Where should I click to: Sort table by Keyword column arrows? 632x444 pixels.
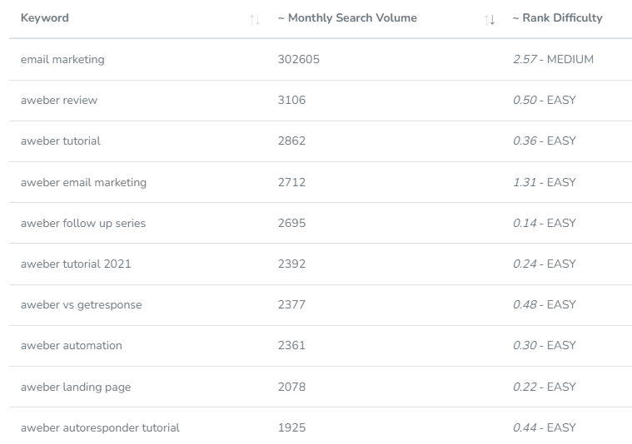click(254, 19)
